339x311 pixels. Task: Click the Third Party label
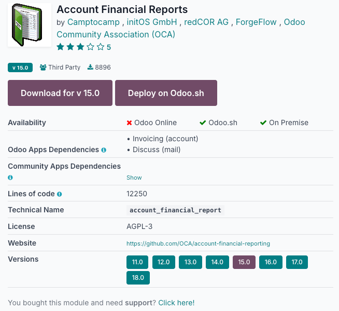click(x=64, y=67)
